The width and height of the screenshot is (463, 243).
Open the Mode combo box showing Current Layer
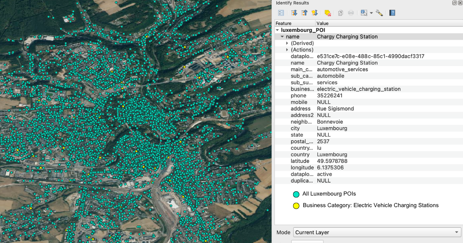click(x=377, y=232)
